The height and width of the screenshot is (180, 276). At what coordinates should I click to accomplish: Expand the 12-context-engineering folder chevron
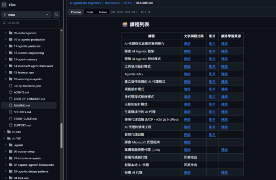6,52
